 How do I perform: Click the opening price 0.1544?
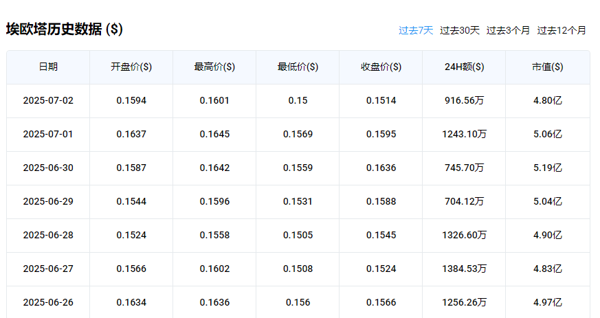[x=131, y=201]
